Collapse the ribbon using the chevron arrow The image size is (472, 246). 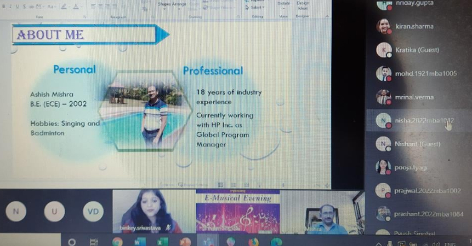(x=327, y=16)
